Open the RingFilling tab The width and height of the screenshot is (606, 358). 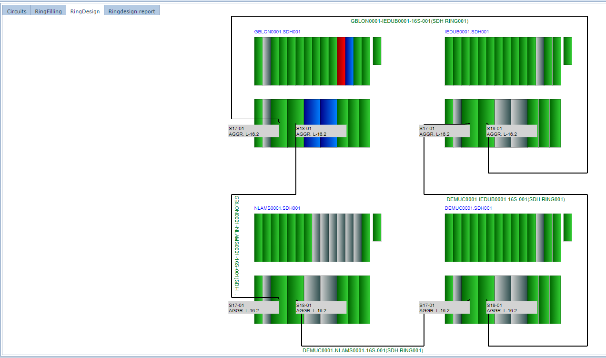(48, 11)
